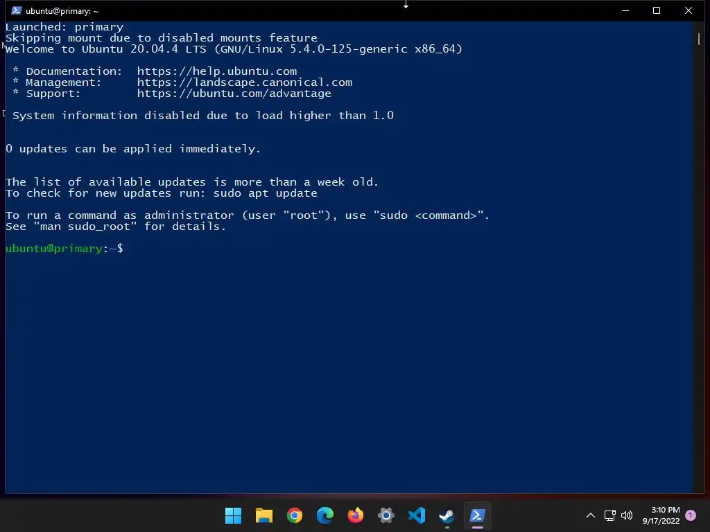Image resolution: width=710 pixels, height=532 pixels.
Task: Open Visual Studio Code from the taskbar
Action: pos(417,515)
